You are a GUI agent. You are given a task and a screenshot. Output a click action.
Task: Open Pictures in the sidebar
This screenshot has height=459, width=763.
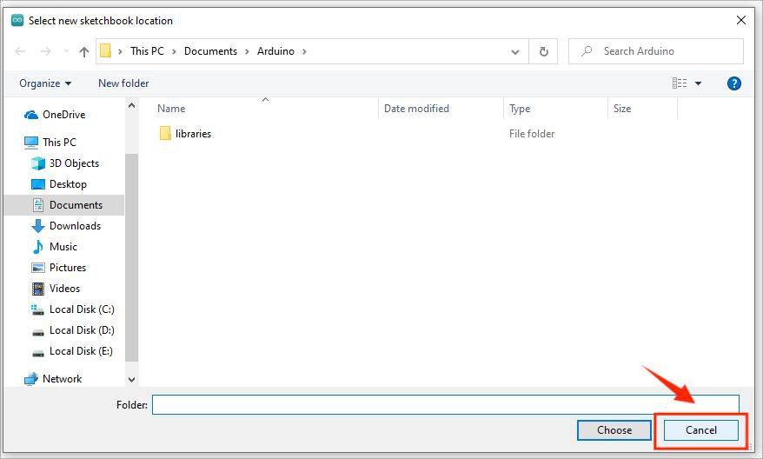pos(68,268)
